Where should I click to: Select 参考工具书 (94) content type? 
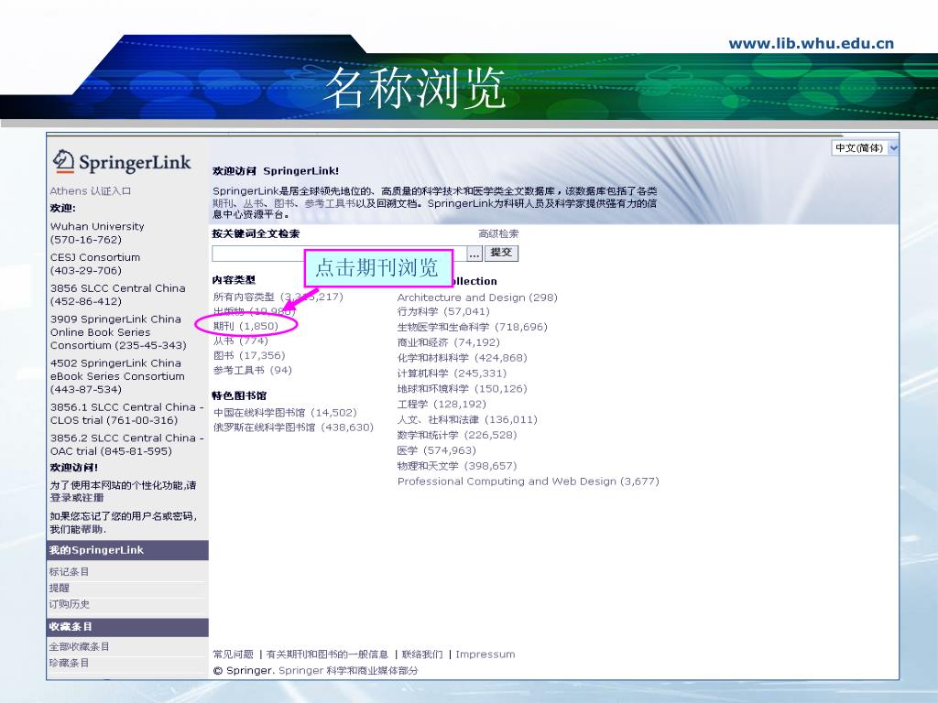click(253, 370)
